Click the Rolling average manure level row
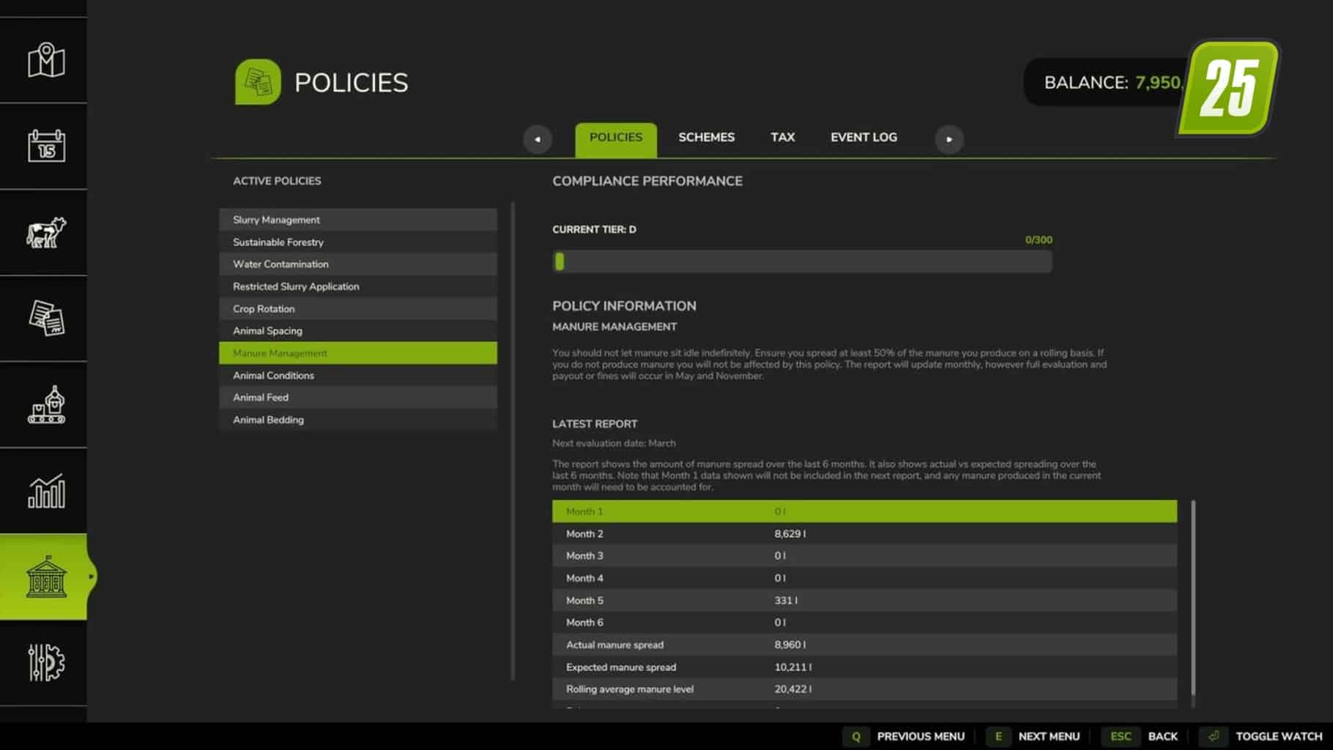Image resolution: width=1333 pixels, height=750 pixels. (x=864, y=688)
